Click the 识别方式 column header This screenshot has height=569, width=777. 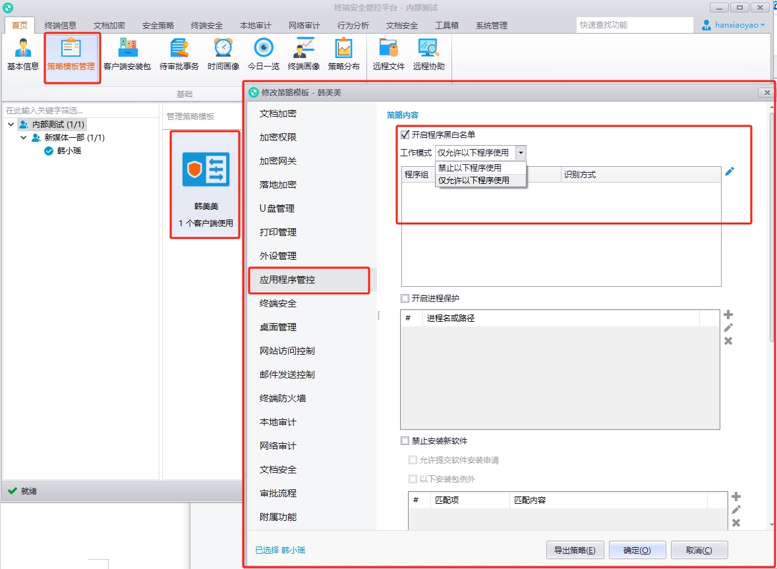click(641, 175)
